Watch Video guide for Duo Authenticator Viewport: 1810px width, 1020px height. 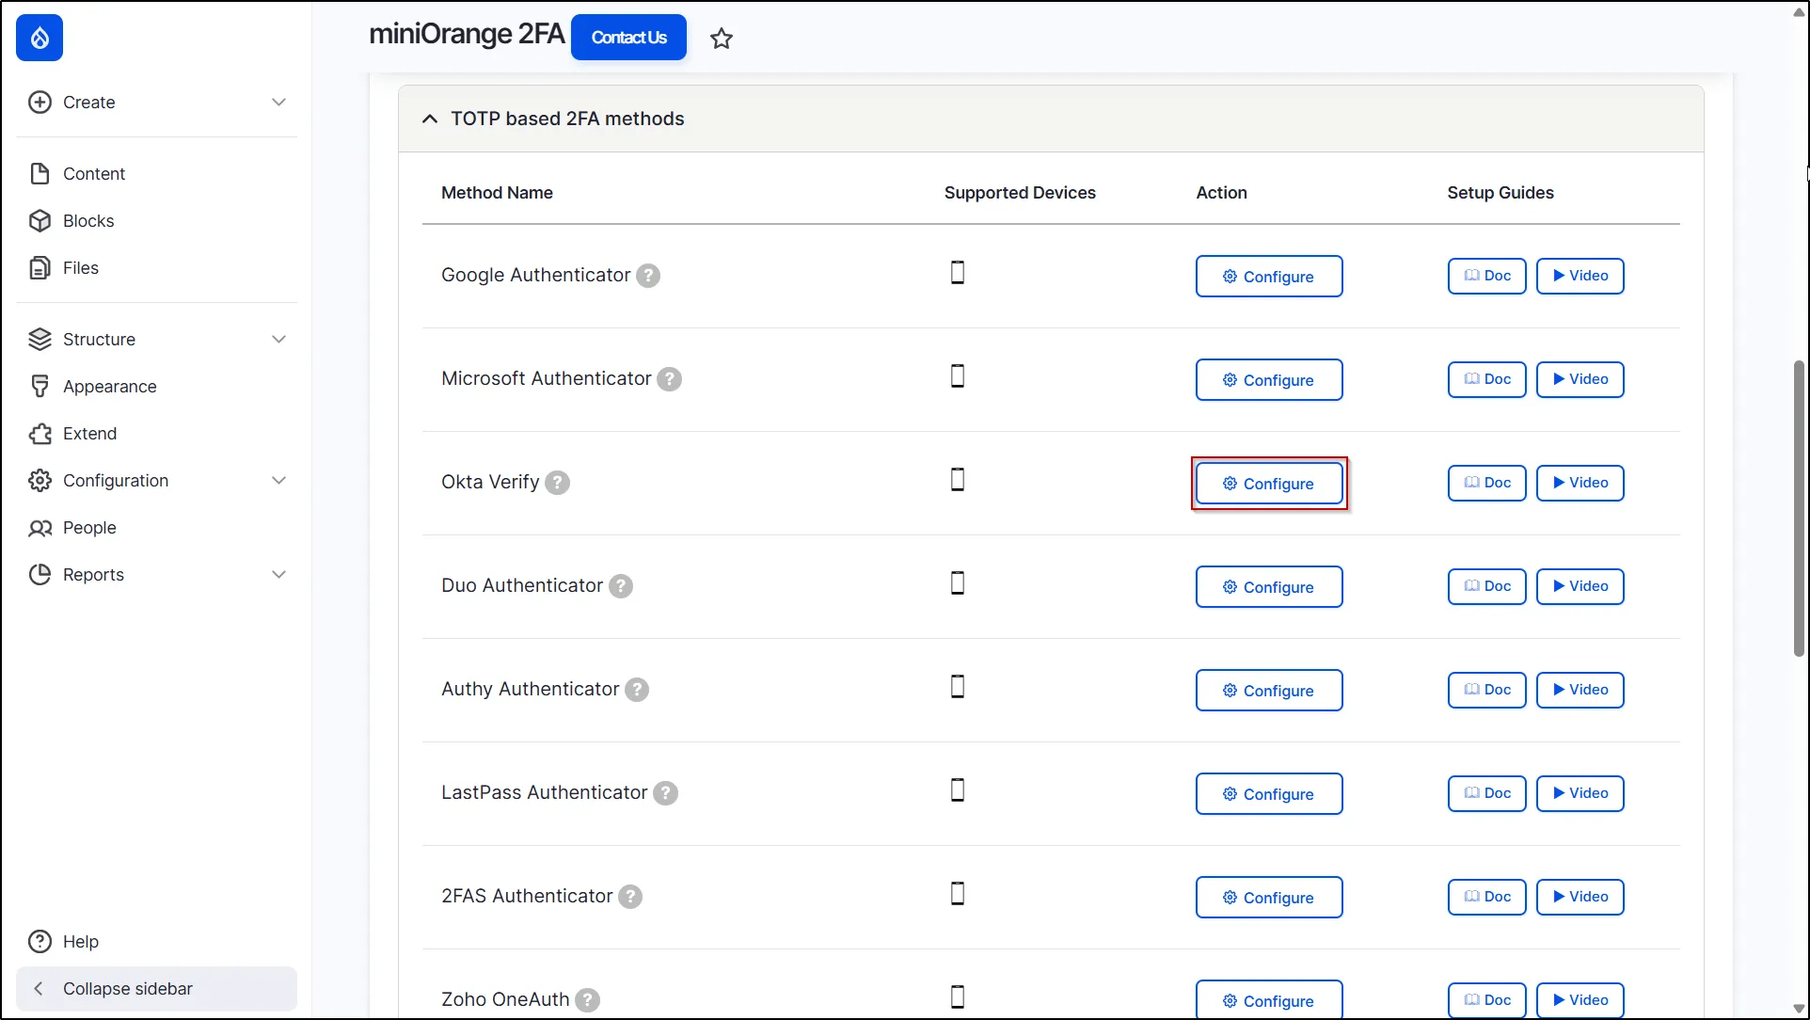[1580, 586]
